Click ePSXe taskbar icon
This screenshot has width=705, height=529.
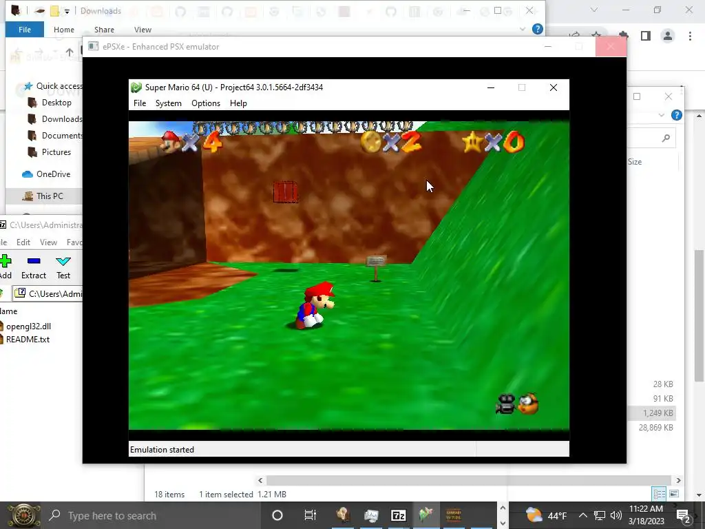coord(454,515)
